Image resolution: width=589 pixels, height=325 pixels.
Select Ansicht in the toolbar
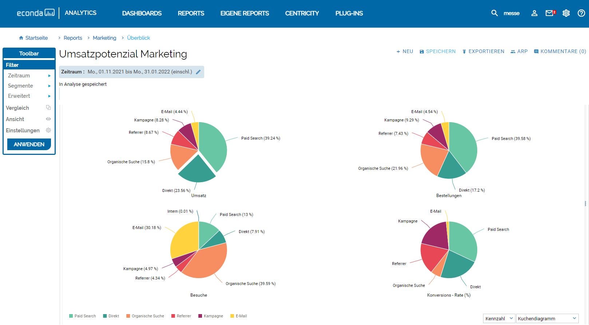coord(15,119)
